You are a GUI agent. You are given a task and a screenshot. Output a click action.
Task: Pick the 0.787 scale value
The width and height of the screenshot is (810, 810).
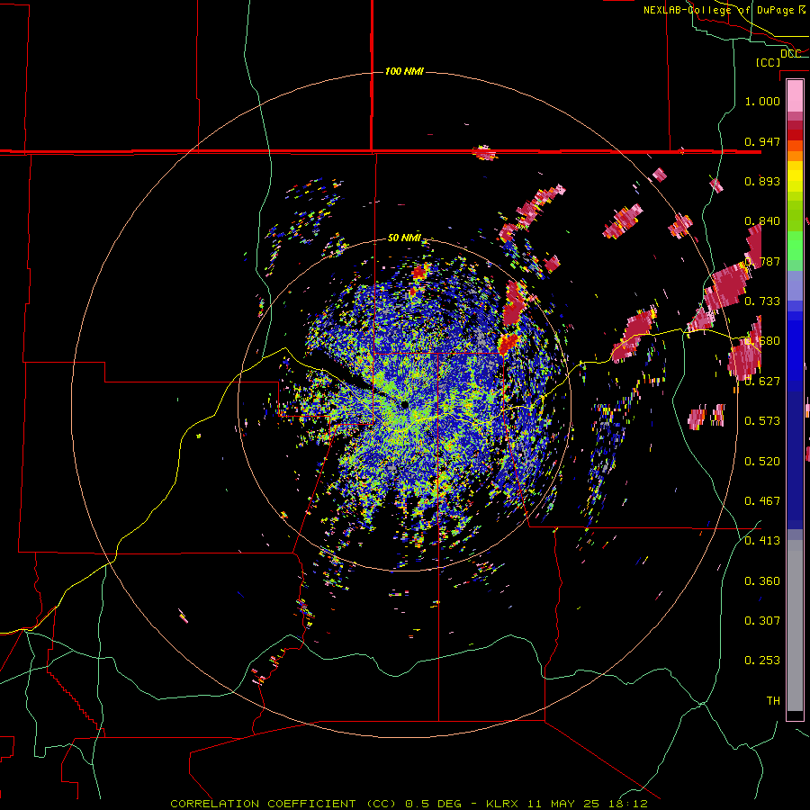point(762,261)
